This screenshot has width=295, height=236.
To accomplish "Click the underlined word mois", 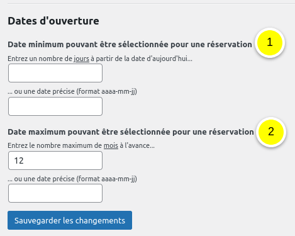I will [x=111, y=145].
